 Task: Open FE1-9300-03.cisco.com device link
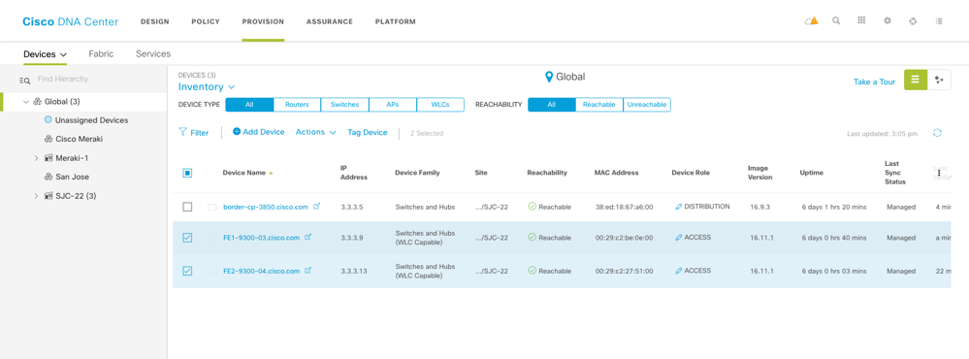click(262, 238)
